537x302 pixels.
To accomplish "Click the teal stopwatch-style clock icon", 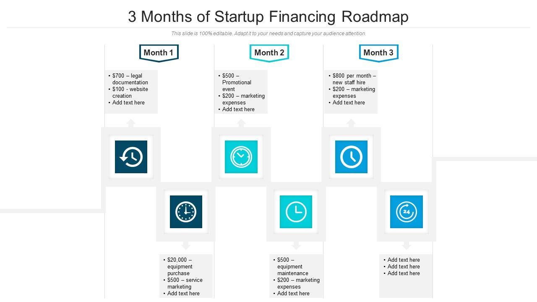I will (241, 157).
